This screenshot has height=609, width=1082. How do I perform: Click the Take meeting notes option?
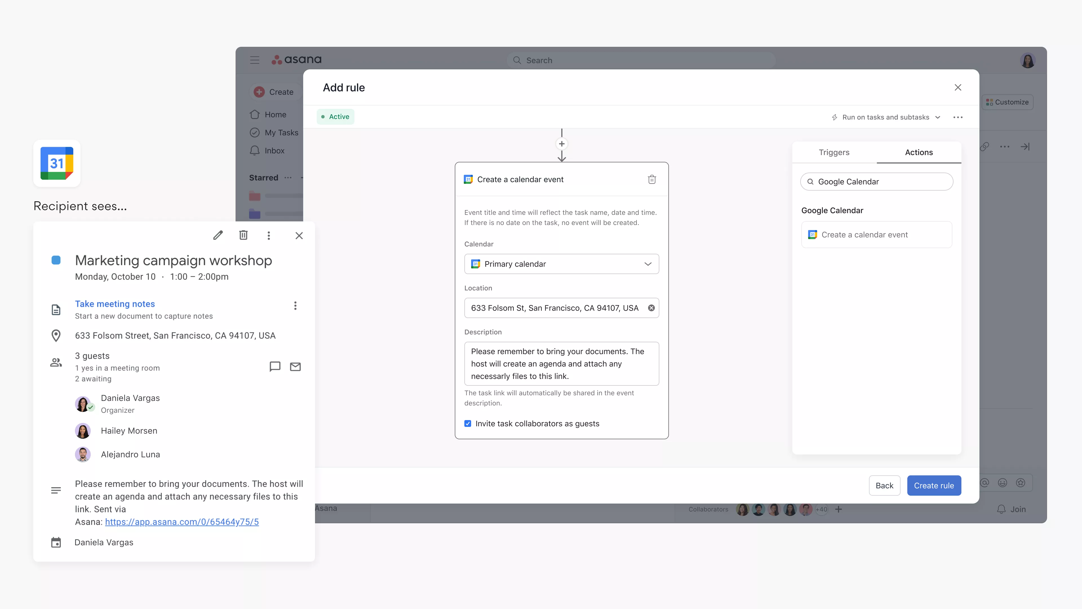tap(114, 303)
